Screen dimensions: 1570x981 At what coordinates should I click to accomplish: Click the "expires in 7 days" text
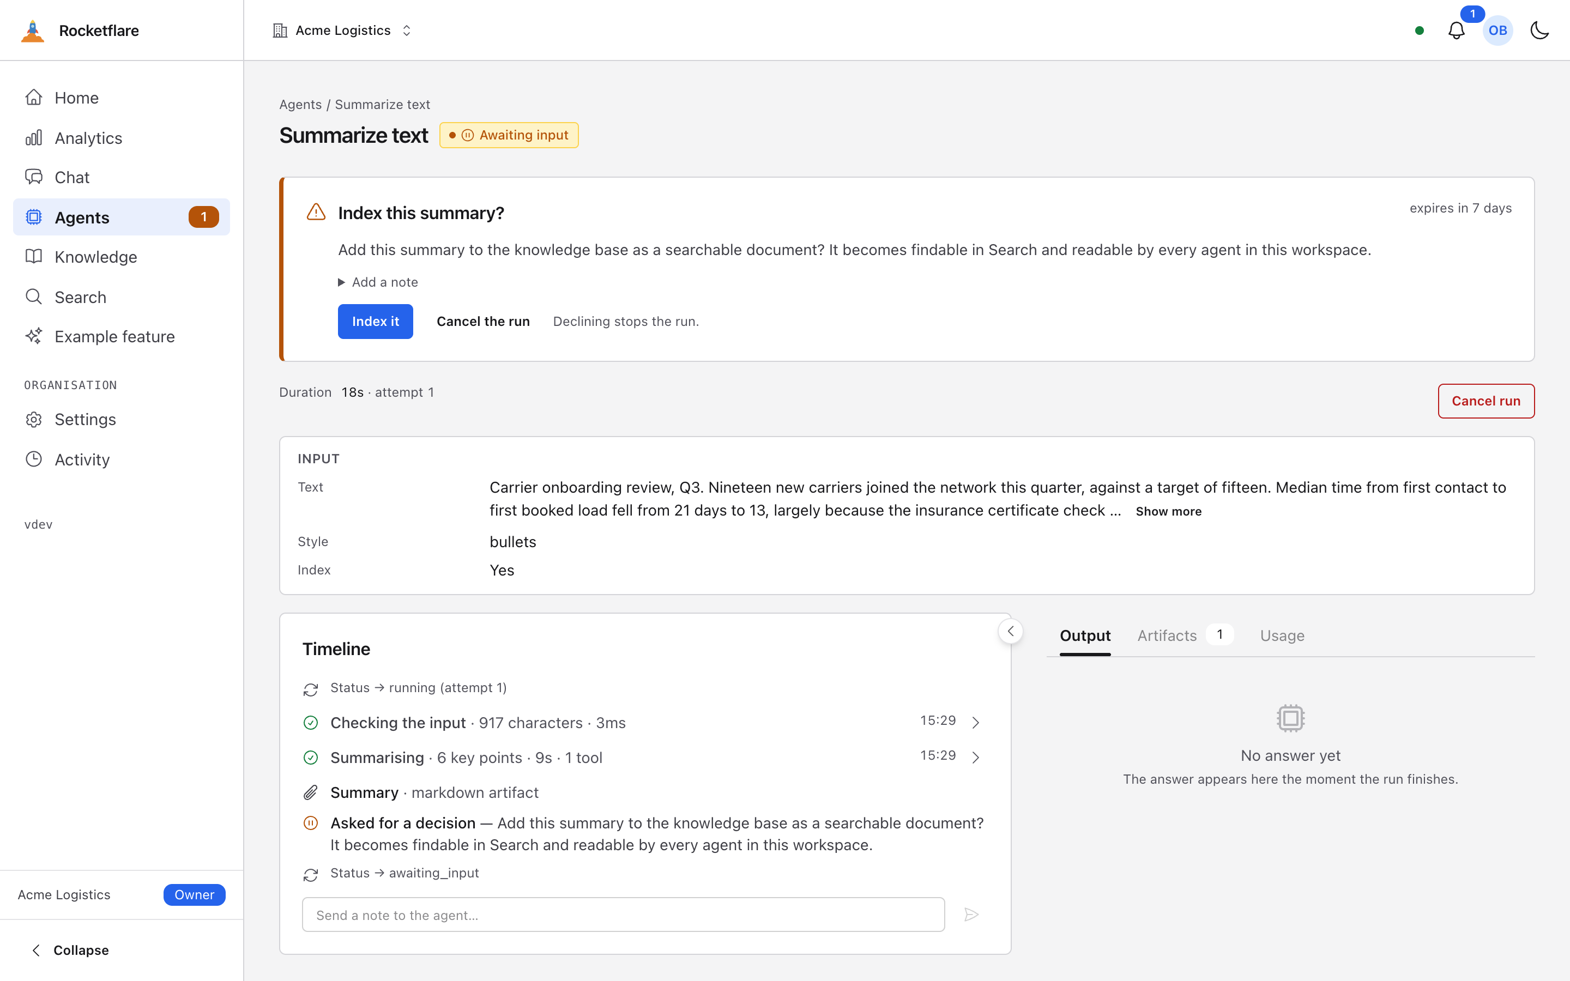pos(1460,208)
